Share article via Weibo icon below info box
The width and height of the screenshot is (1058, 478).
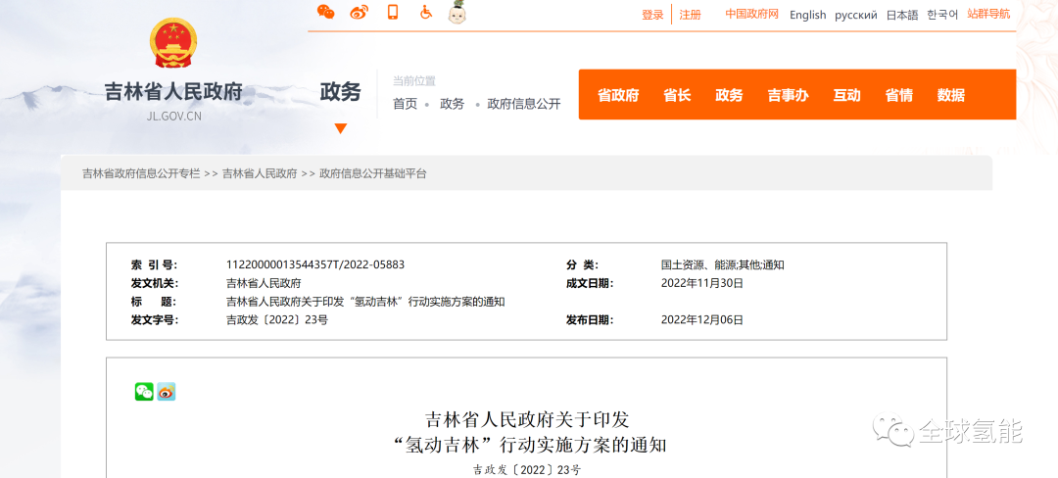coord(167,392)
